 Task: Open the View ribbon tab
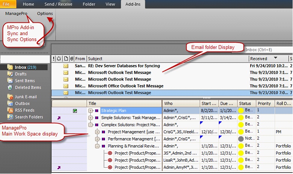110,4
